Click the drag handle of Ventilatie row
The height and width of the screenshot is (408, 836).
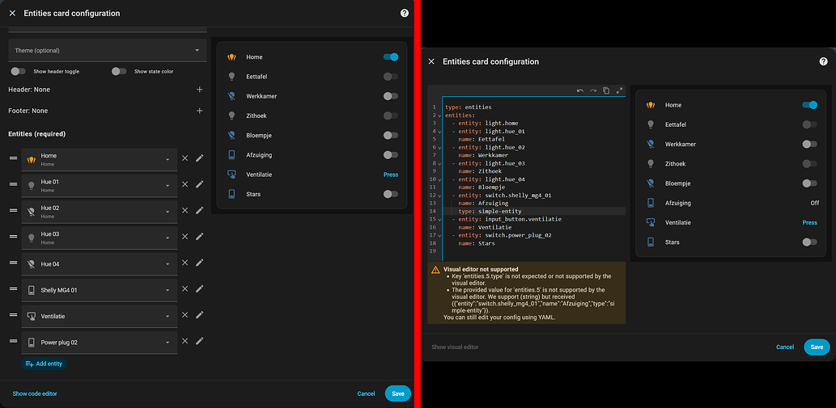[13, 314]
